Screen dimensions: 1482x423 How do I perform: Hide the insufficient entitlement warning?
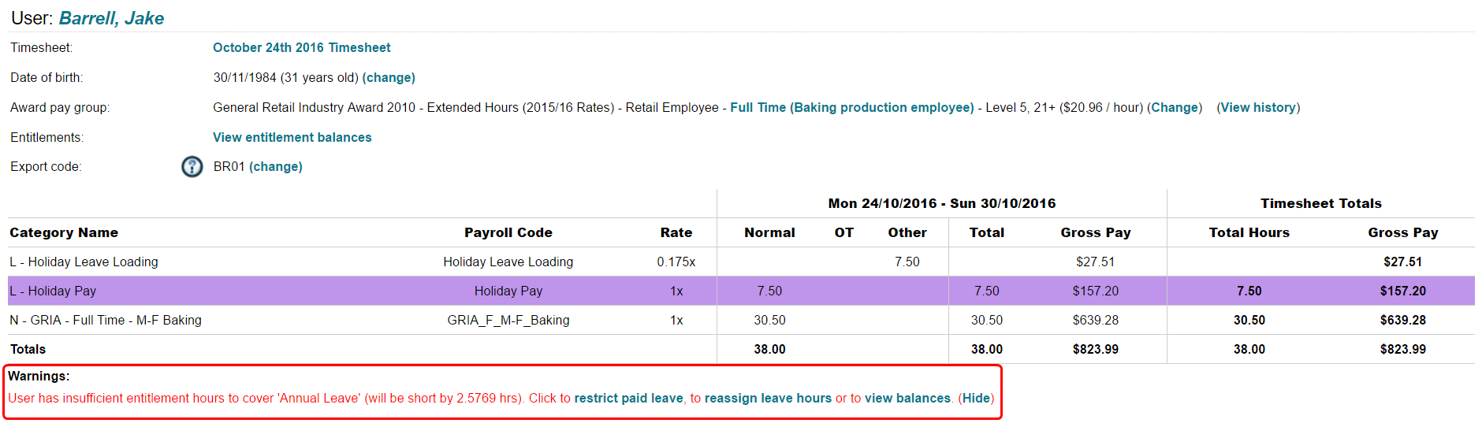(976, 399)
